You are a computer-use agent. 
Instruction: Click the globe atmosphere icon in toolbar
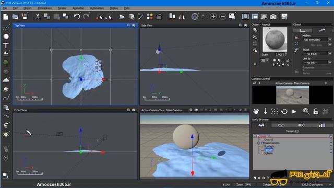click(x=195, y=17)
